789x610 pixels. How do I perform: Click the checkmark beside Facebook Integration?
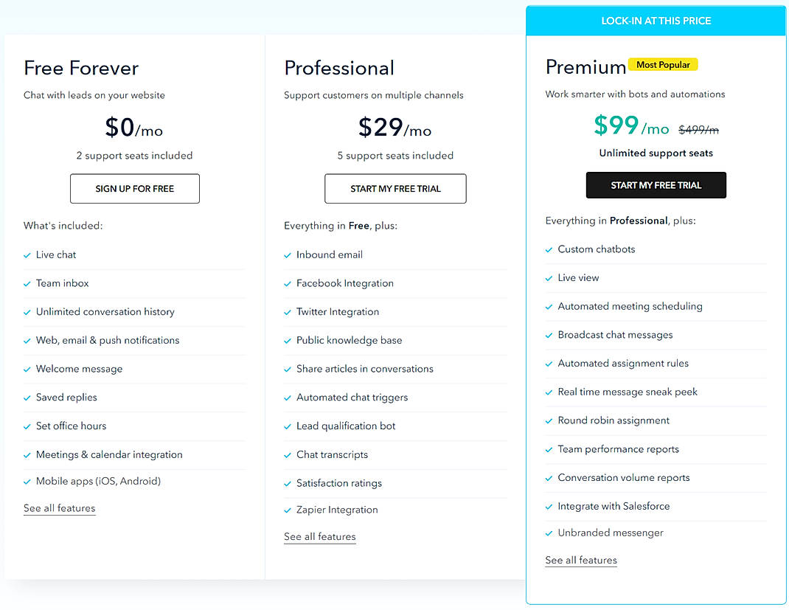[x=288, y=283]
